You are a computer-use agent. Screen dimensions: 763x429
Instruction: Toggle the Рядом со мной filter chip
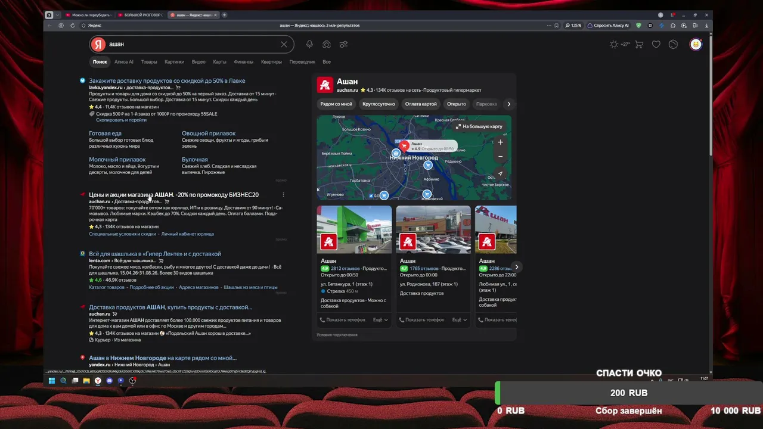coord(336,104)
